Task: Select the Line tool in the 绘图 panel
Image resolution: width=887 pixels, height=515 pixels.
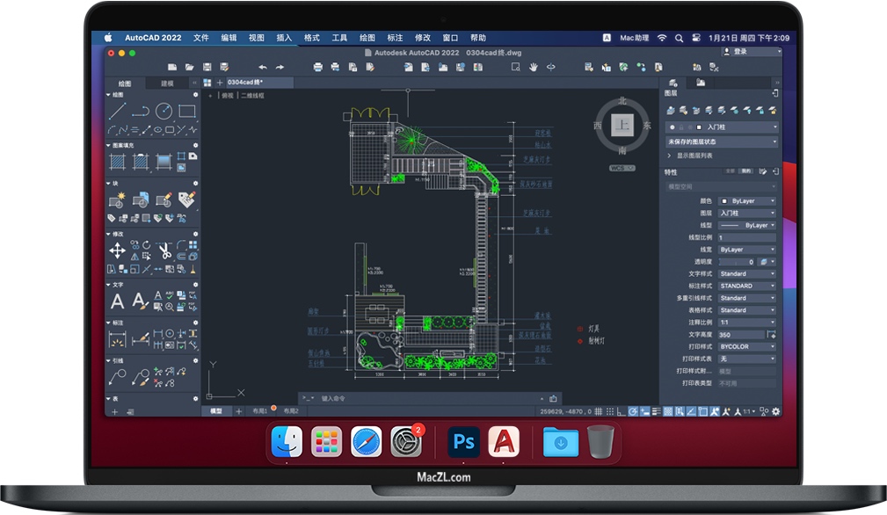Action: click(x=117, y=109)
